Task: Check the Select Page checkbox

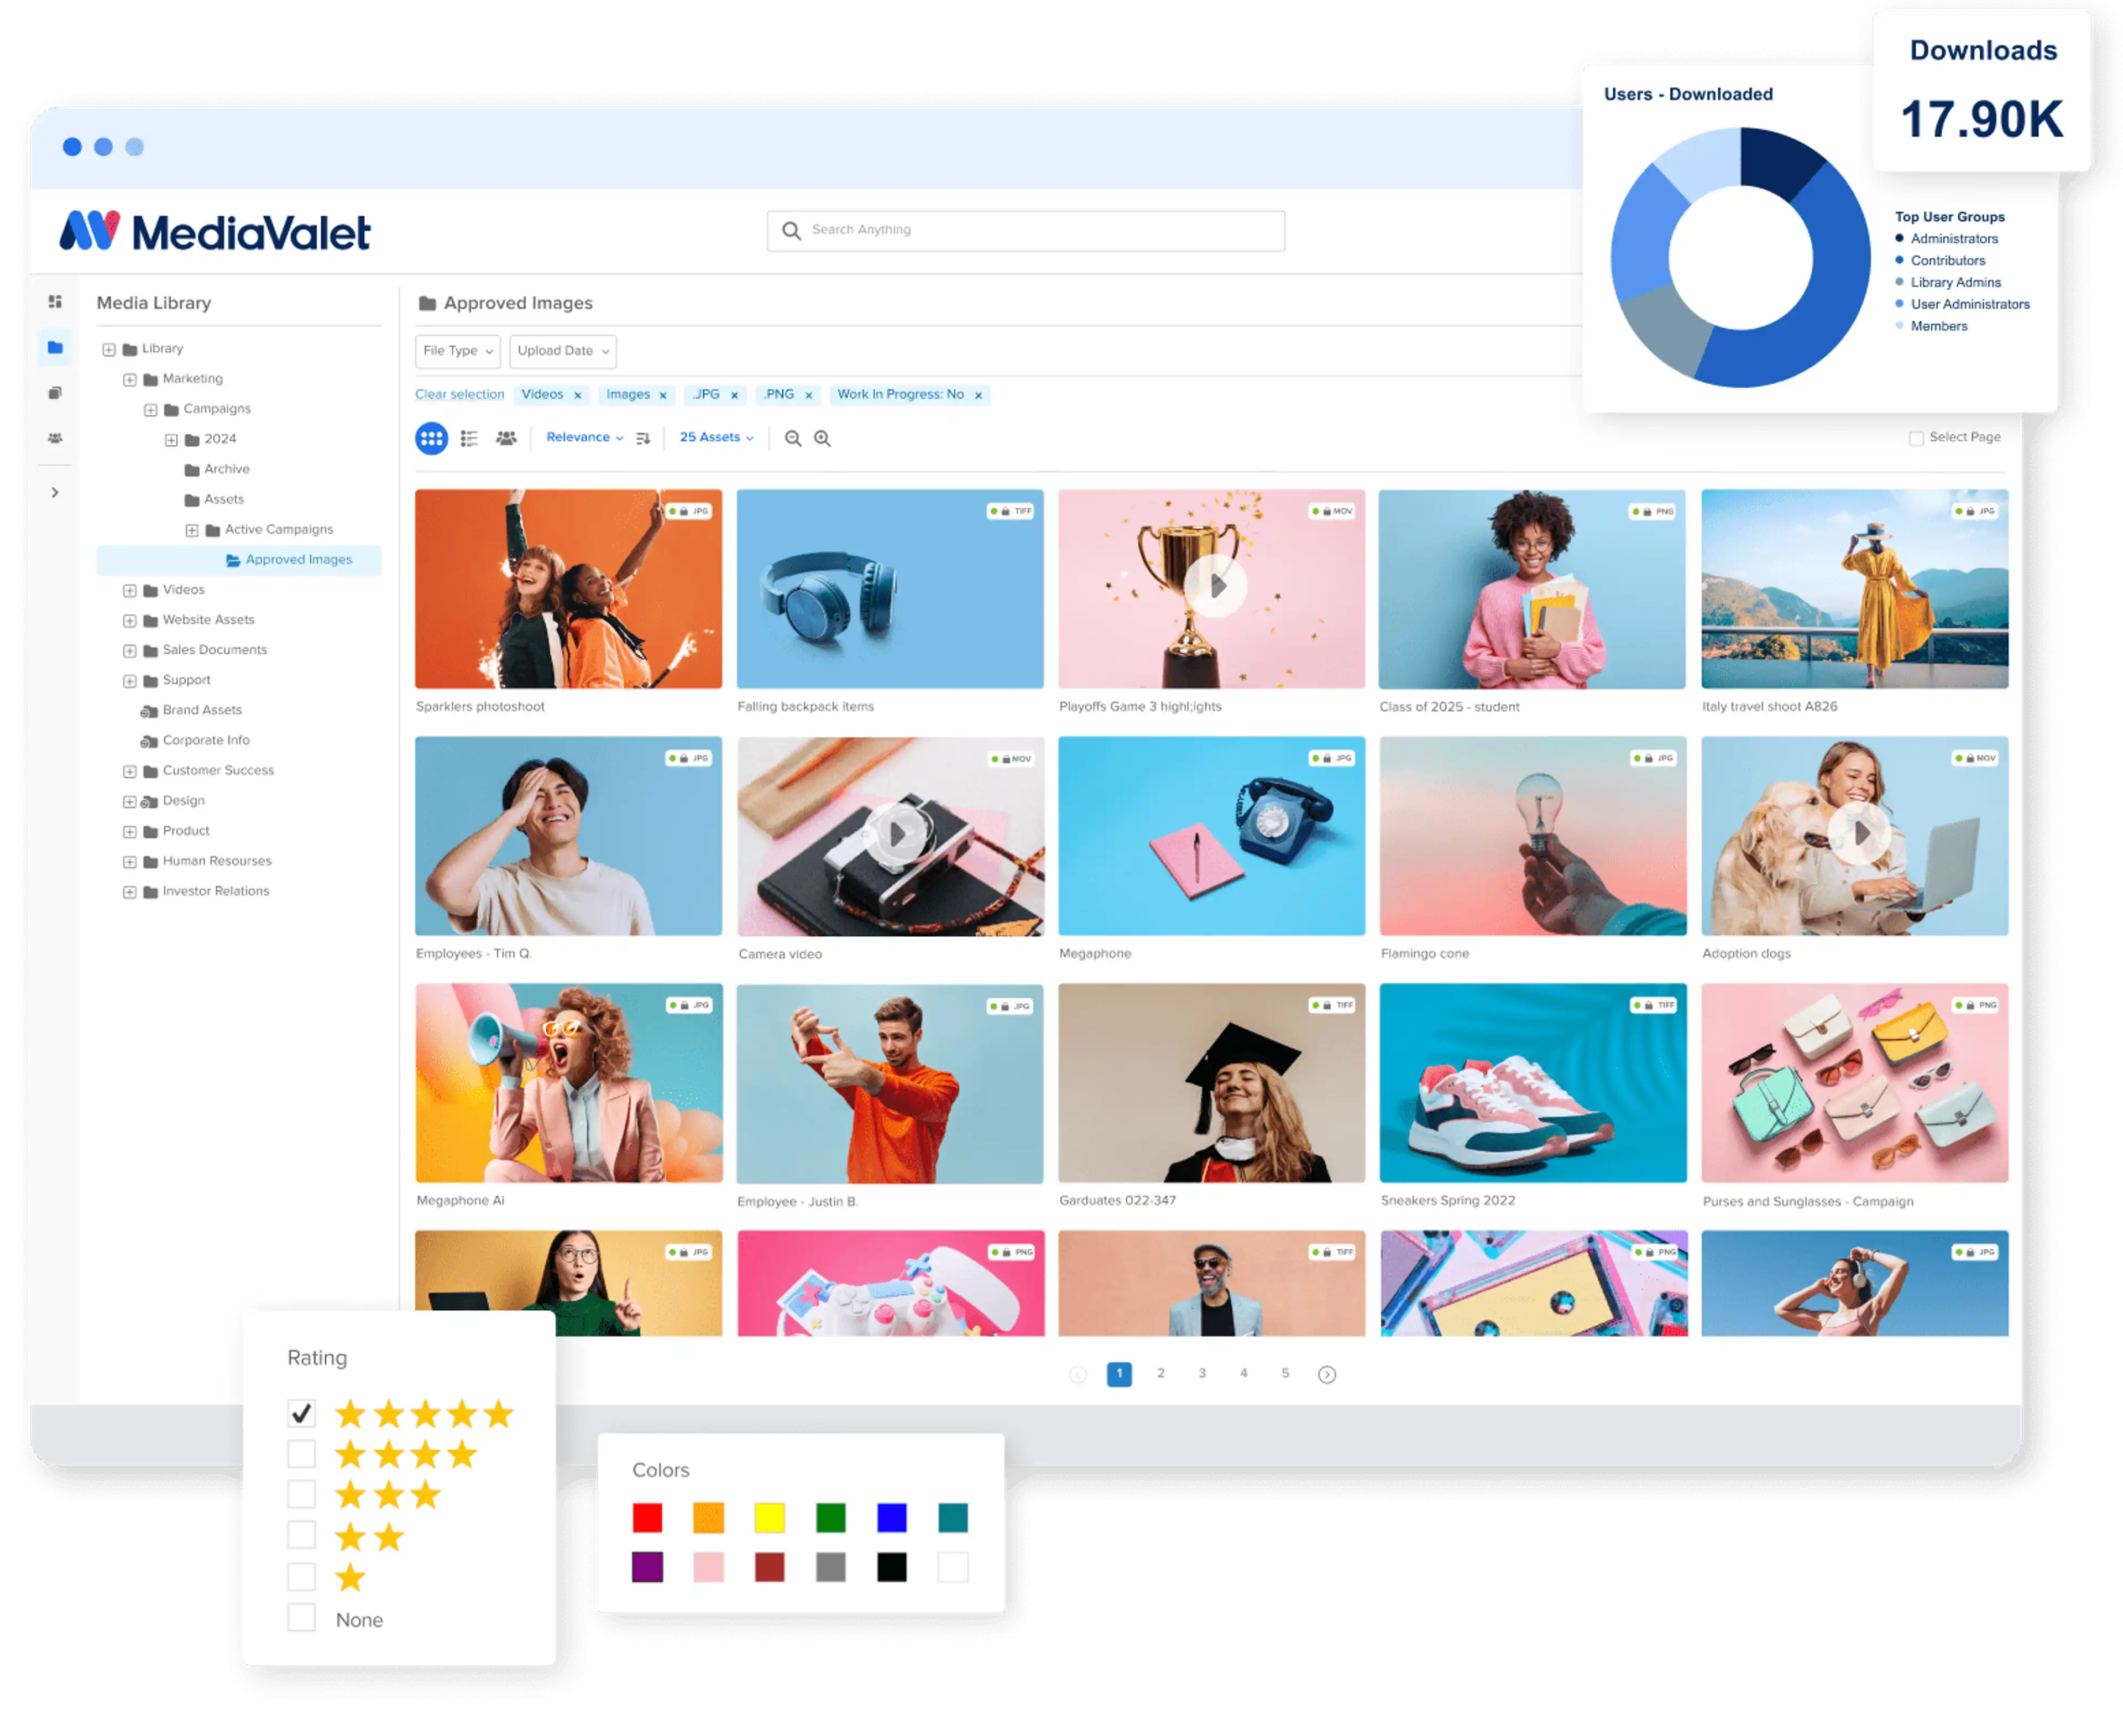Action: pyautogui.click(x=1916, y=438)
